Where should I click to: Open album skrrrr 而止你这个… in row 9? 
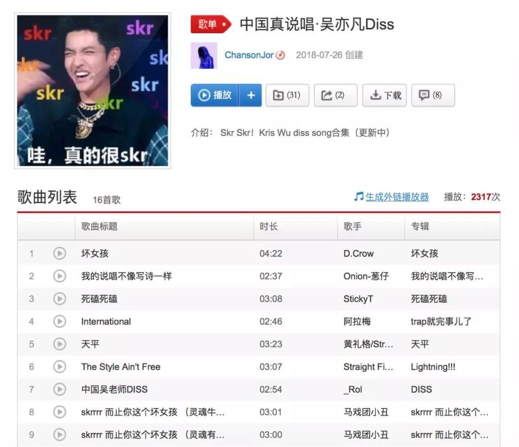tap(449, 435)
